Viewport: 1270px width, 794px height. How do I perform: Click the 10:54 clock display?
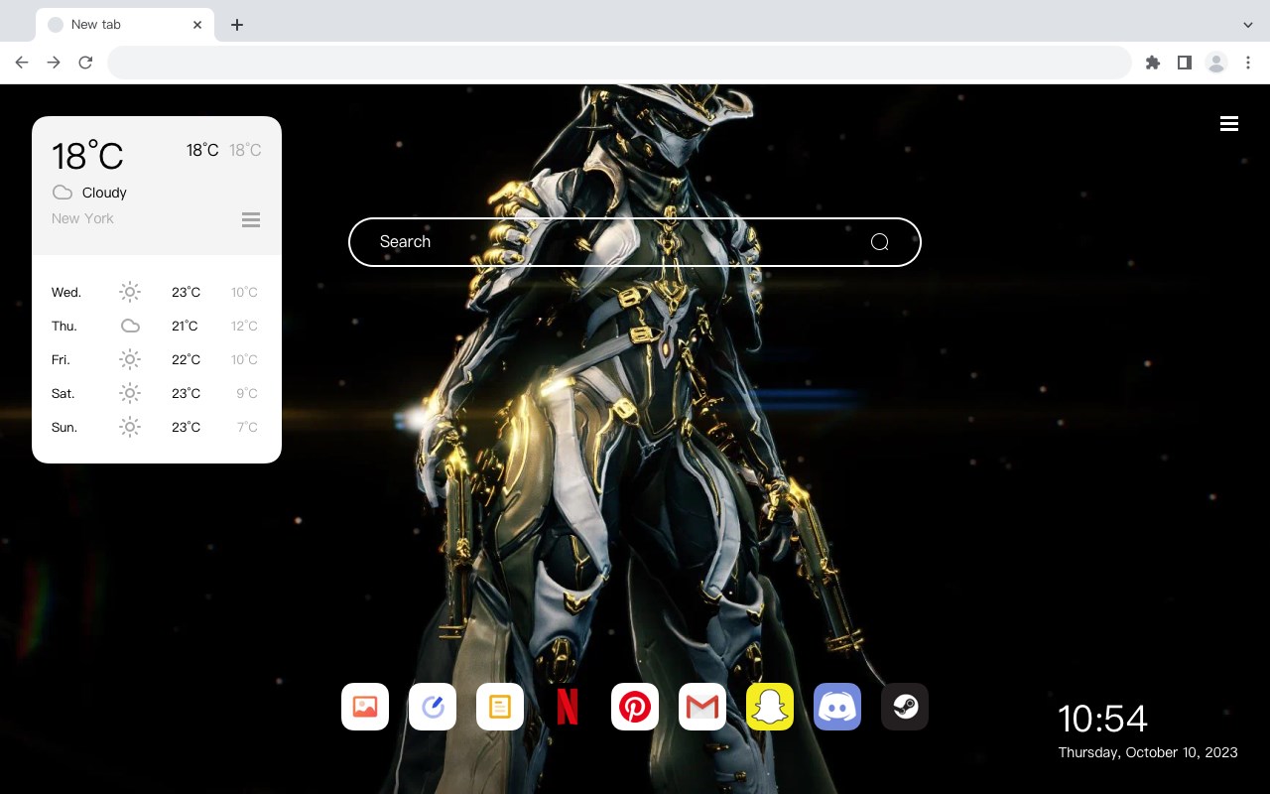(x=1102, y=719)
